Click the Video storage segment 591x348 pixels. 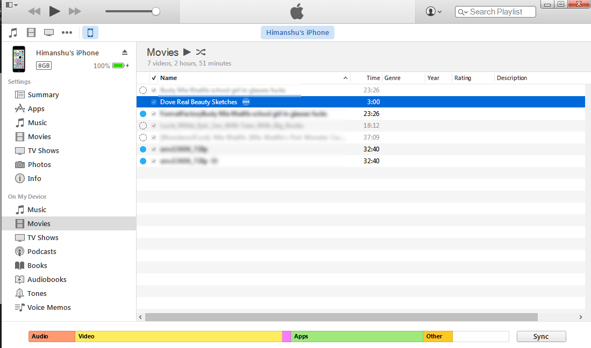click(179, 336)
